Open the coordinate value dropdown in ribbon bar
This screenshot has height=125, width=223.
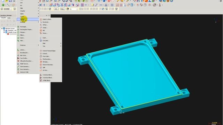point(11,9)
